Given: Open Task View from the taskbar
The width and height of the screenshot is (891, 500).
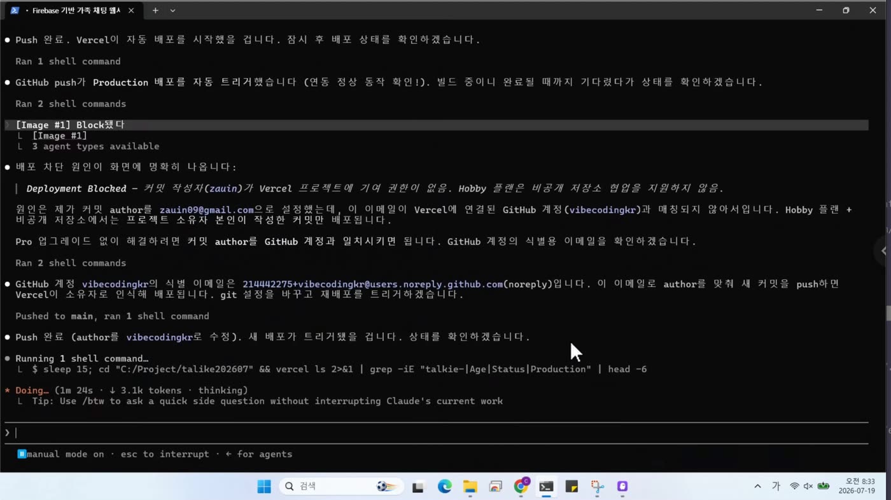Looking at the screenshot, I should click(418, 487).
